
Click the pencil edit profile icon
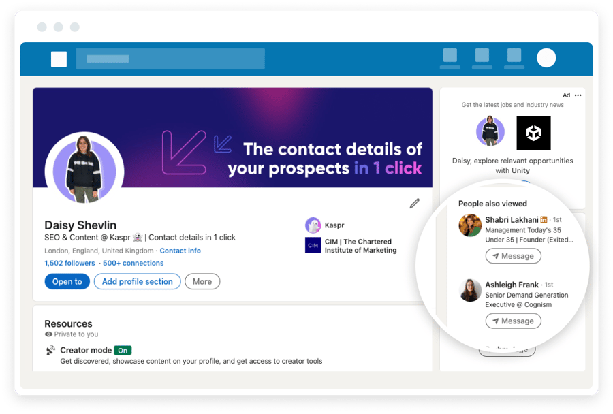coord(414,203)
